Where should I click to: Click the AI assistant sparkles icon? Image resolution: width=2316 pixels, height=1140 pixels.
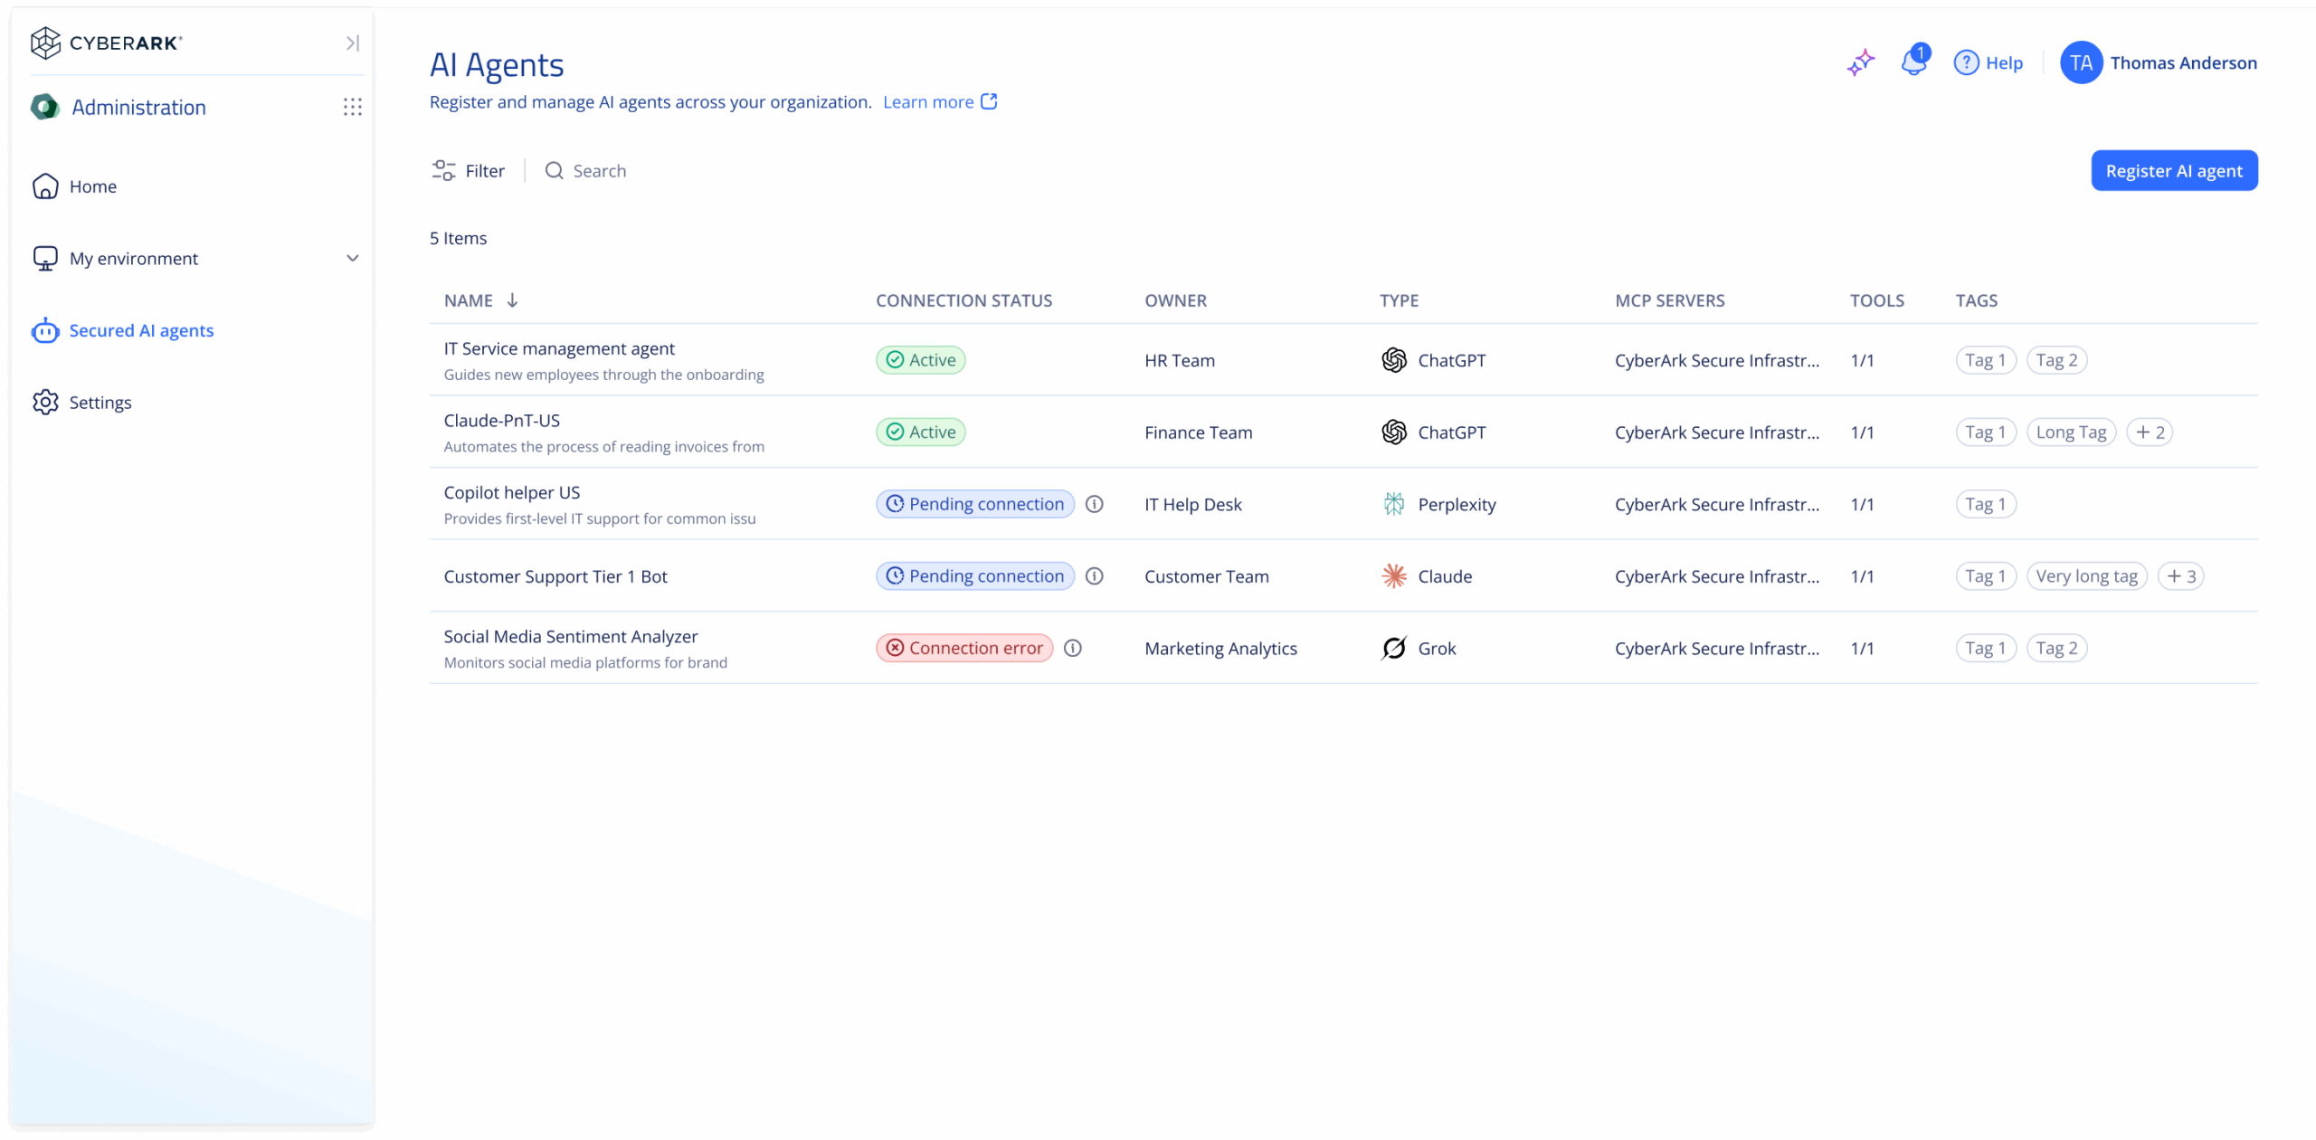[1861, 63]
